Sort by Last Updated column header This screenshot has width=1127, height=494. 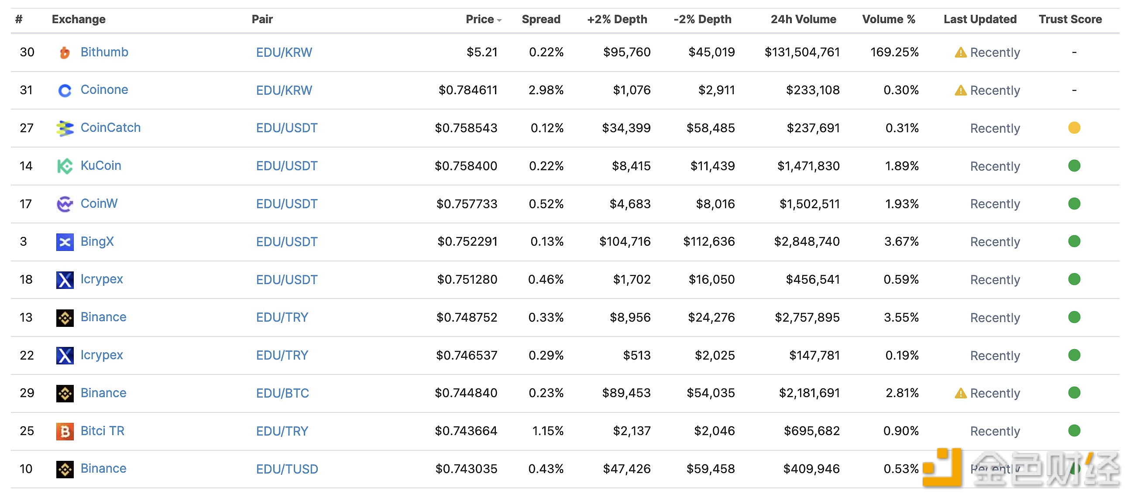pyautogui.click(x=980, y=19)
